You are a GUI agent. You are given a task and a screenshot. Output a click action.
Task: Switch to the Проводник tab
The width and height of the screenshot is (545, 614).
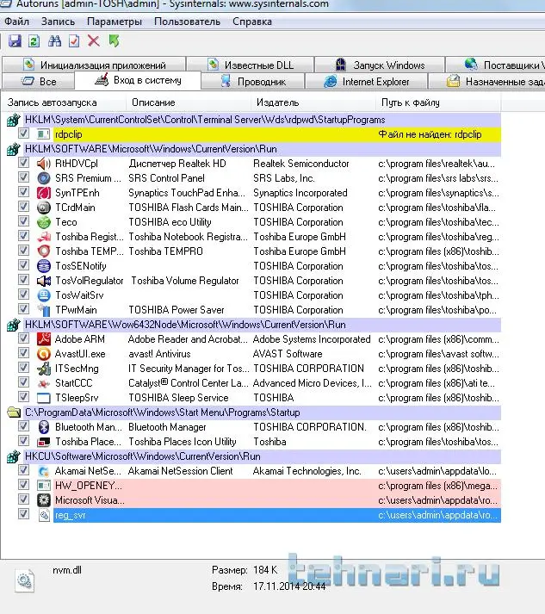coord(253,82)
